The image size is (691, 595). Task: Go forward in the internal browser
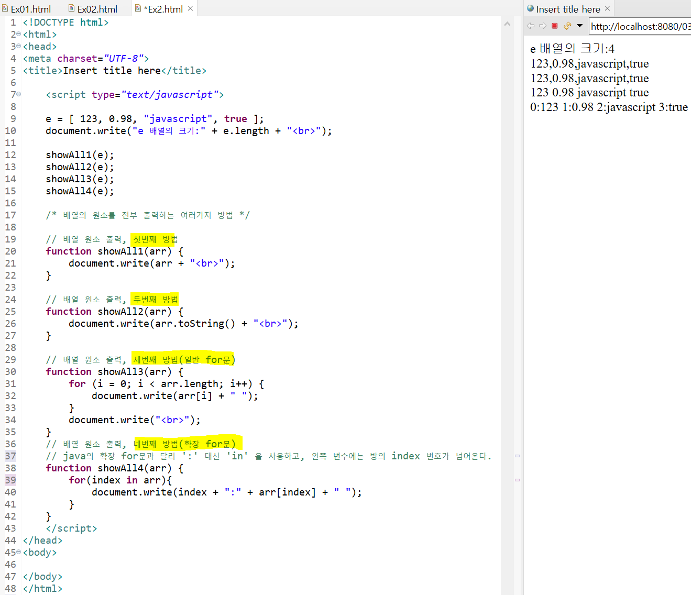coord(543,26)
